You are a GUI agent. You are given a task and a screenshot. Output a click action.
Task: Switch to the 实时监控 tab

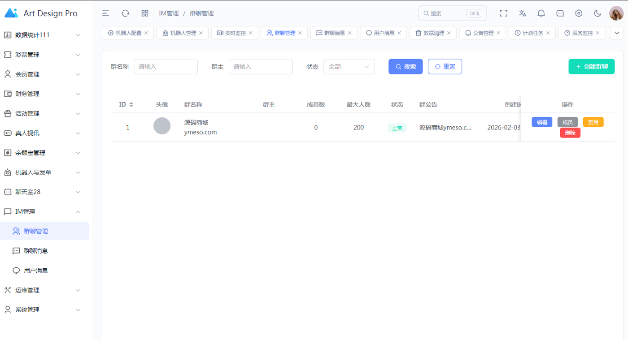(231, 33)
